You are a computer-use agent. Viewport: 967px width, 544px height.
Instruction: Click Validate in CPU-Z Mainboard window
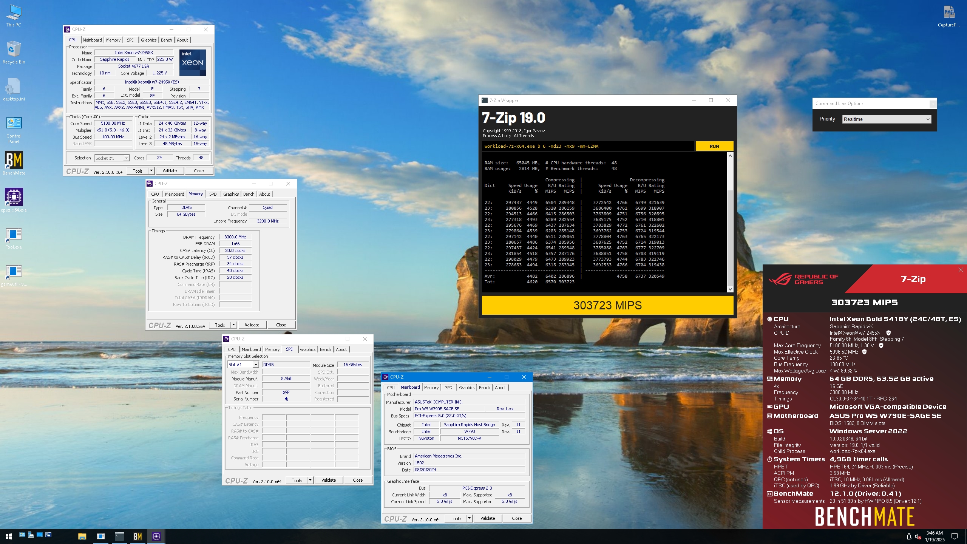(x=487, y=518)
